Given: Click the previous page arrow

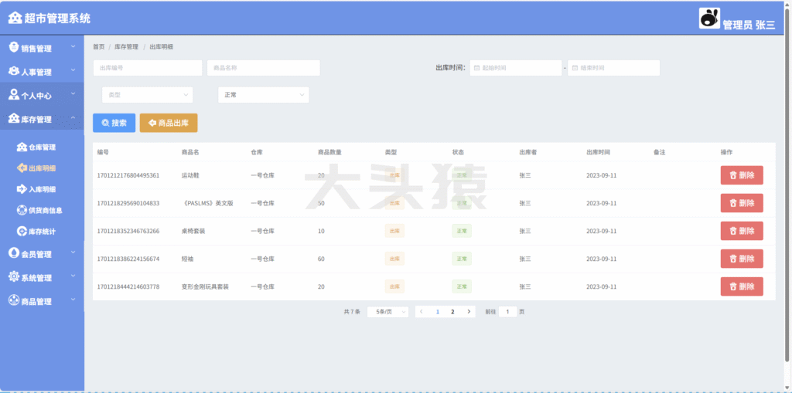Looking at the screenshot, I should (422, 312).
